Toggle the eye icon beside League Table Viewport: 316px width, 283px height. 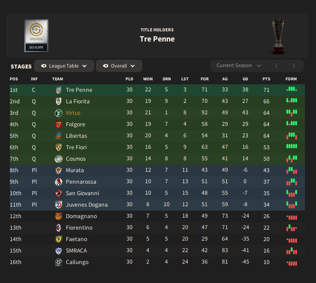click(x=44, y=66)
